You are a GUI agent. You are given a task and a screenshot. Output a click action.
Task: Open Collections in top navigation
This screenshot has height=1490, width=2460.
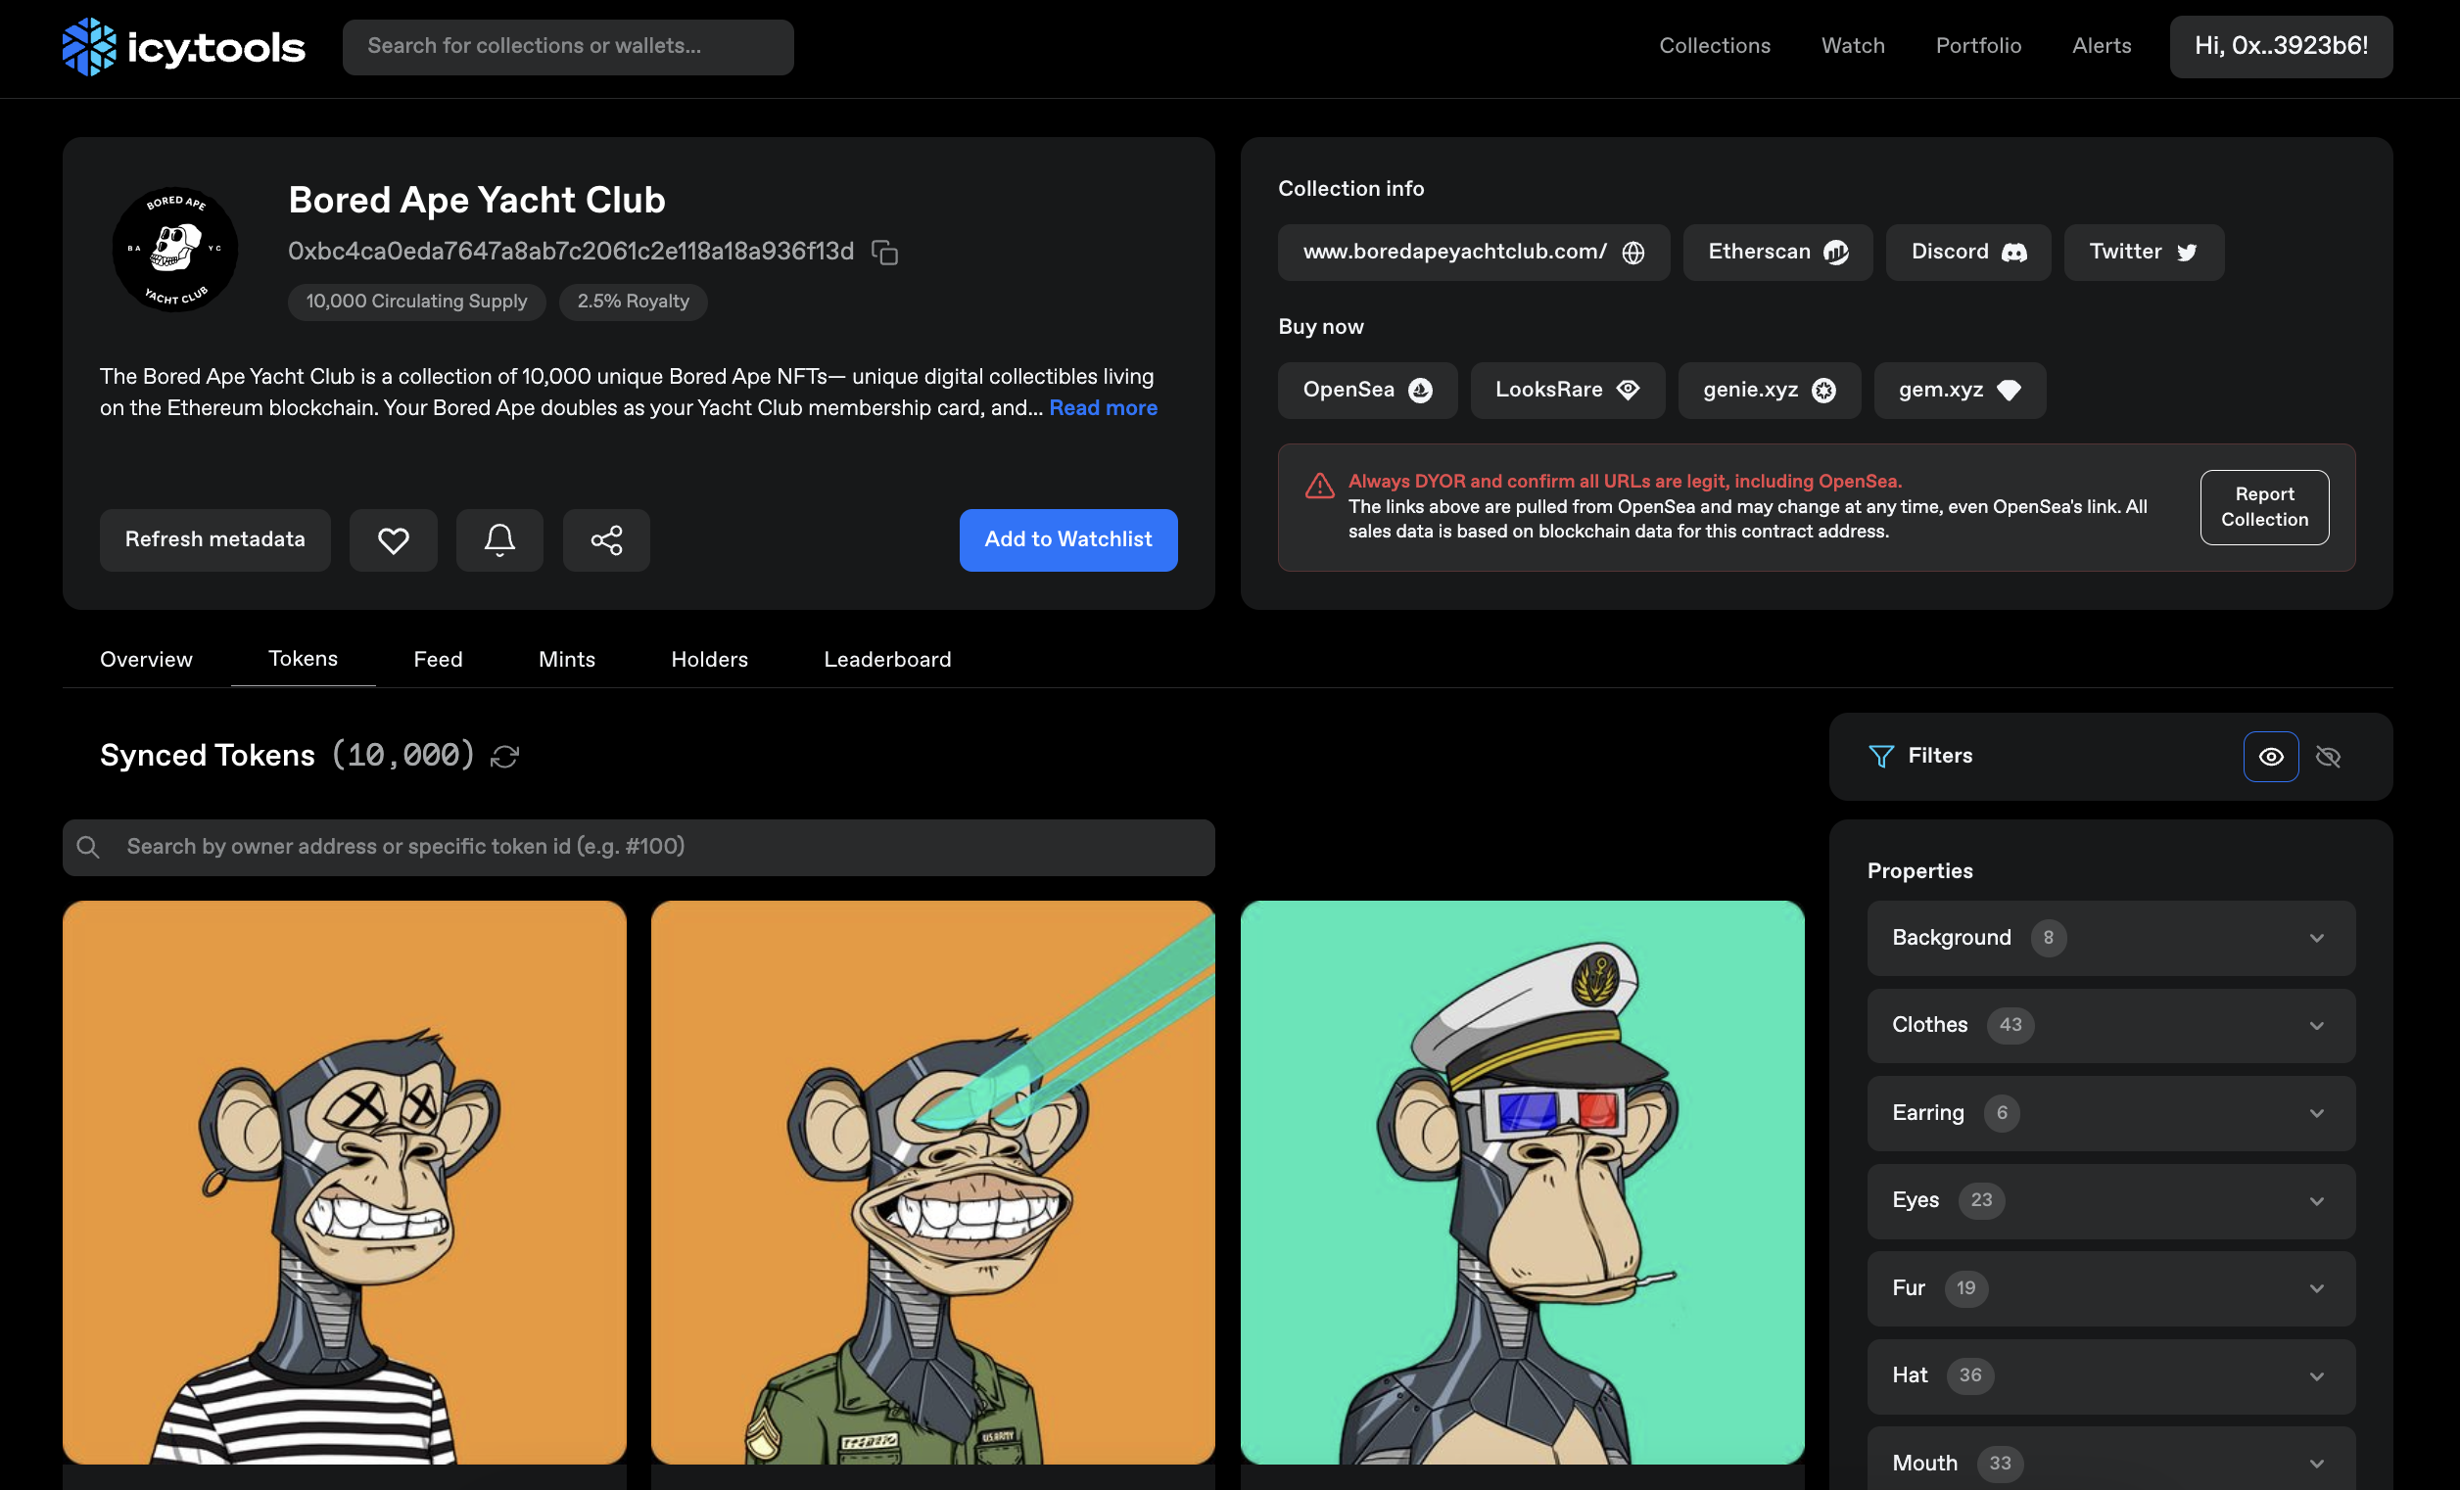click(x=1714, y=46)
